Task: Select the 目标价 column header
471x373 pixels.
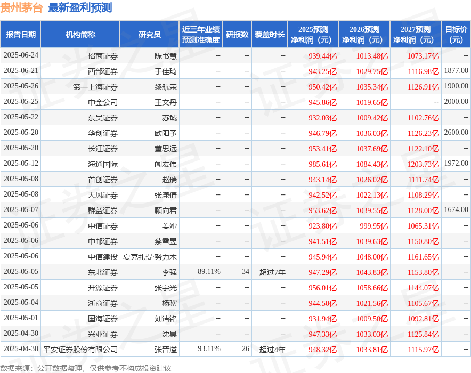Action: click(456, 34)
